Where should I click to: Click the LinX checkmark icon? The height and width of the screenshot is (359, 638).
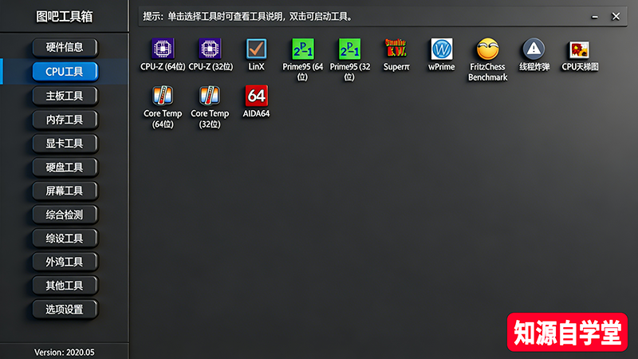coord(256,49)
